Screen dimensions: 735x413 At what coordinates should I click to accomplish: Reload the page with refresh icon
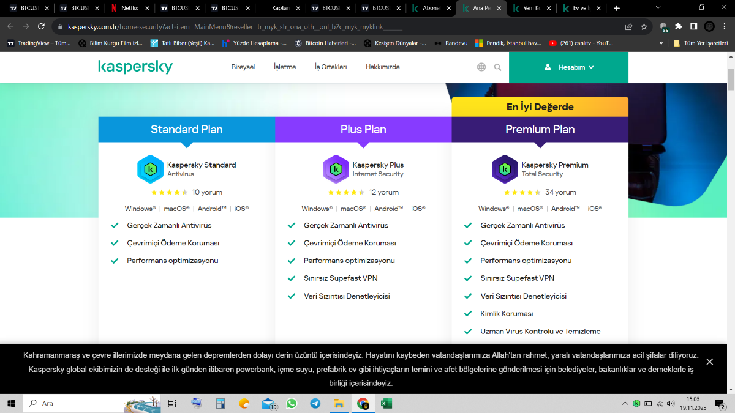(41, 27)
